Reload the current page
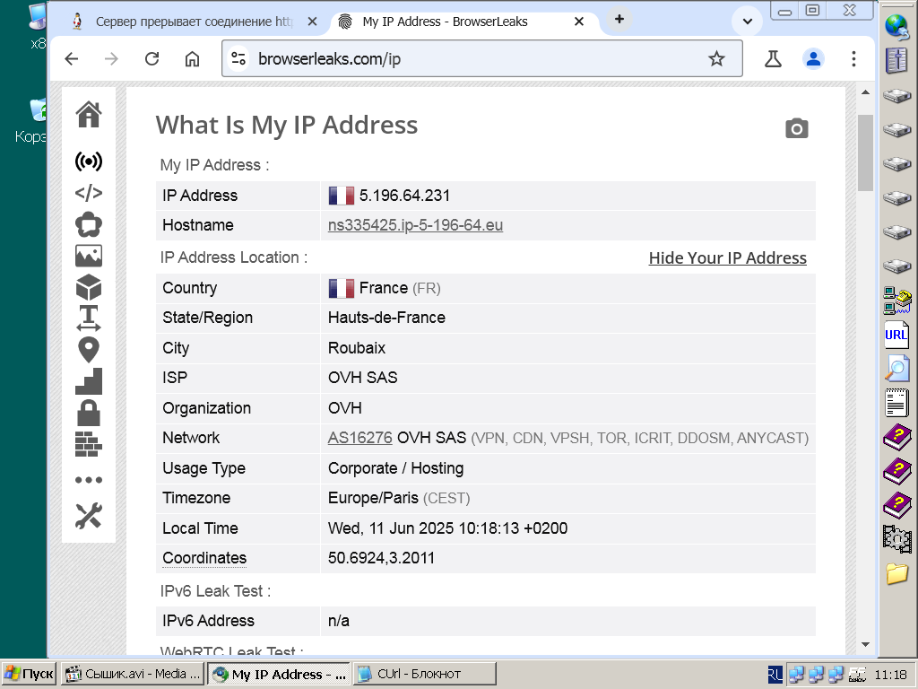The width and height of the screenshot is (918, 689). [x=152, y=58]
